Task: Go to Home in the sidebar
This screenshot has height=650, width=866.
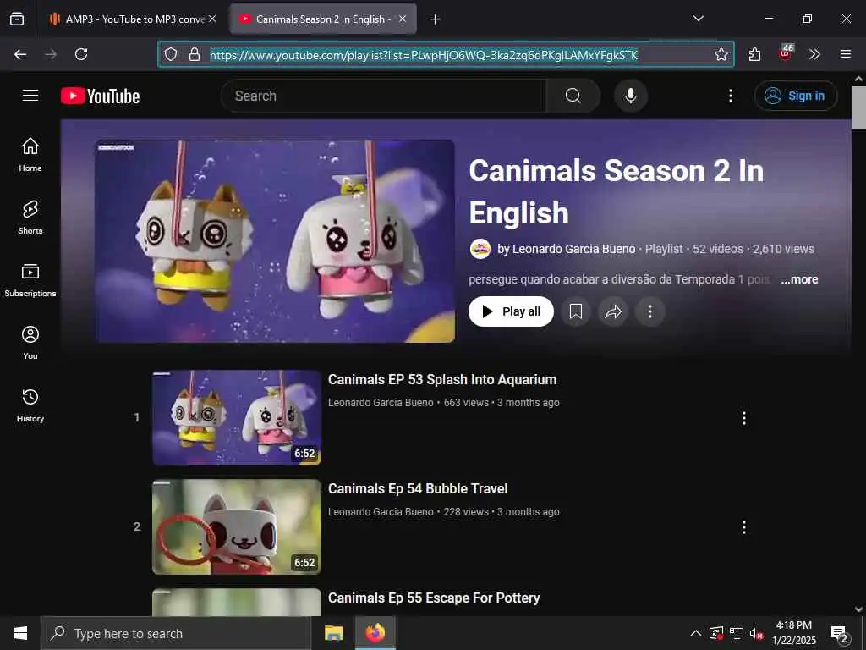Action: (x=30, y=156)
